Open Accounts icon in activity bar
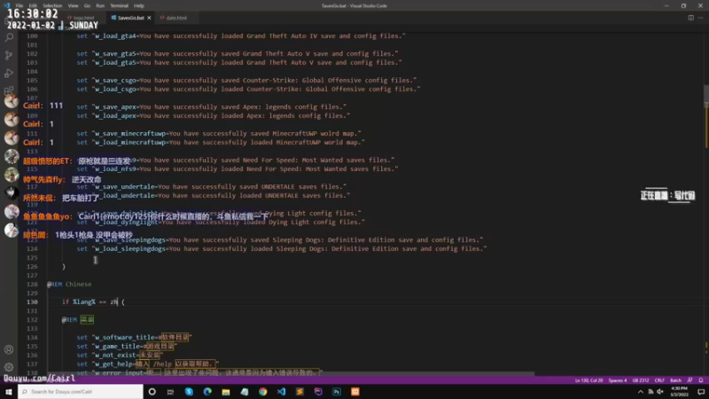This screenshot has height=399, width=709. pos(9,349)
